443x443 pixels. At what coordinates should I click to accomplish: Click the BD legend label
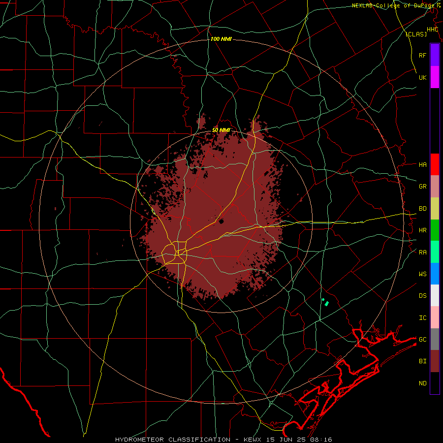click(422, 209)
